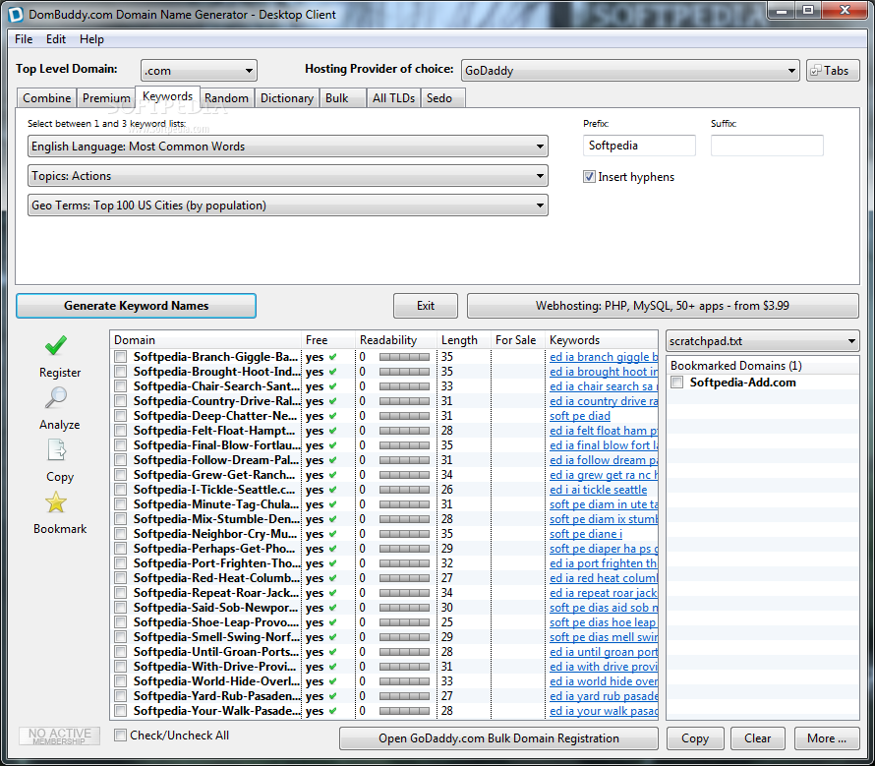This screenshot has height=766, width=875.
Task: Click the Webhosting PHP MySQL offer button
Action: [x=663, y=306]
